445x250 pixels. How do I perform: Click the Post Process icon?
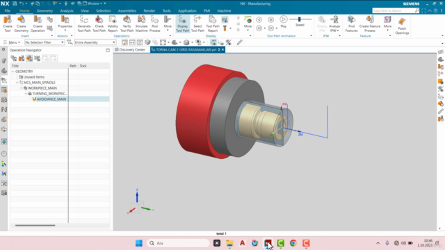[154, 24]
